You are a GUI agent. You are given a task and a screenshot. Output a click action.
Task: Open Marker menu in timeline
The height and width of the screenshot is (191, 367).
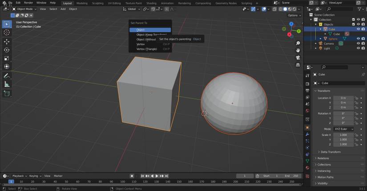(x=58, y=176)
